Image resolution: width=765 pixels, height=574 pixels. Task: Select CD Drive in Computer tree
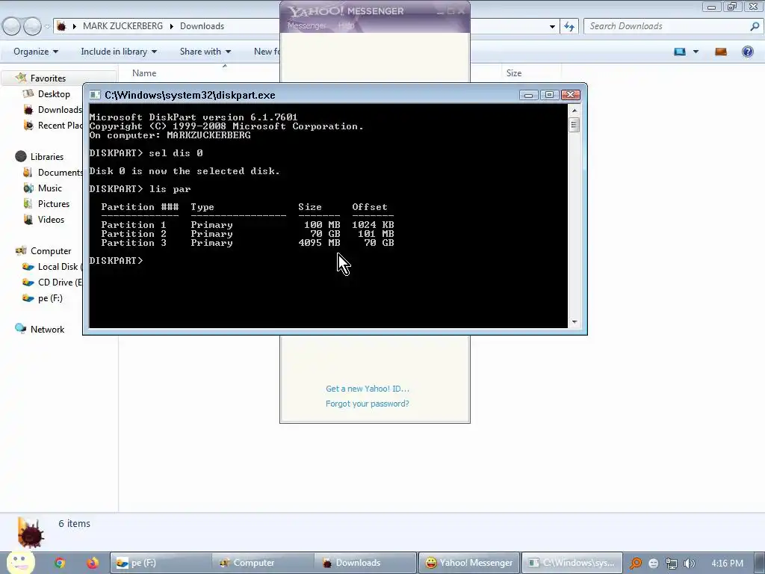[x=60, y=282]
